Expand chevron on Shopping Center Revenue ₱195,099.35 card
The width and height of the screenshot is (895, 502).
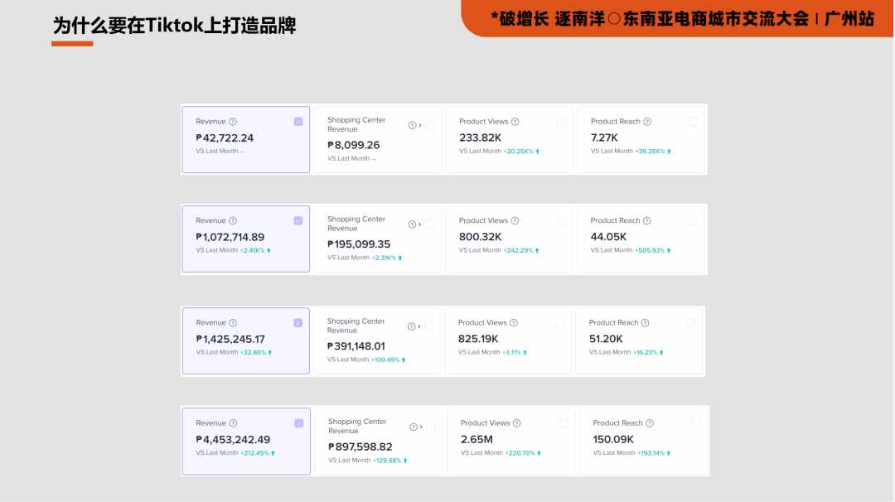(420, 224)
